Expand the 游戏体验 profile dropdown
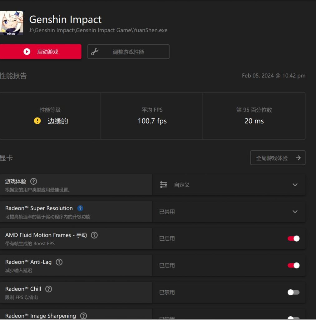 [295, 185]
